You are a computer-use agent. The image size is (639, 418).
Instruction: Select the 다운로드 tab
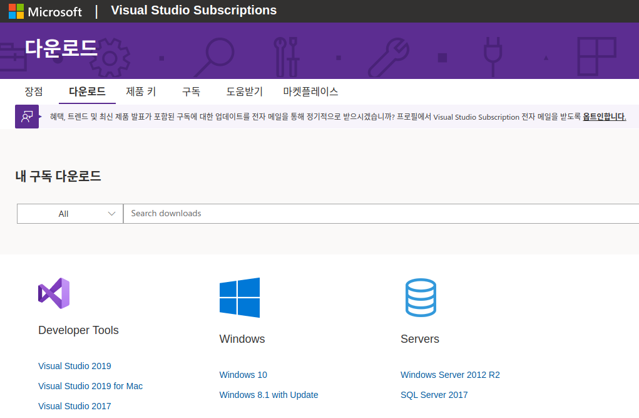pyautogui.click(x=87, y=91)
